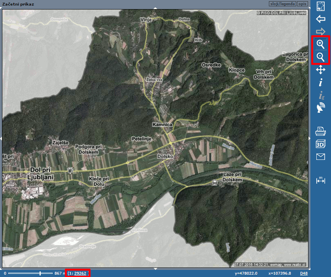Send map link by email icon
Viewport: 331px width, 277px height.
[x=320, y=157]
